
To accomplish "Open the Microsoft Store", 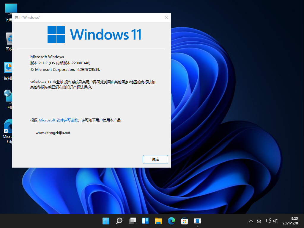I will (x=184, y=221).
